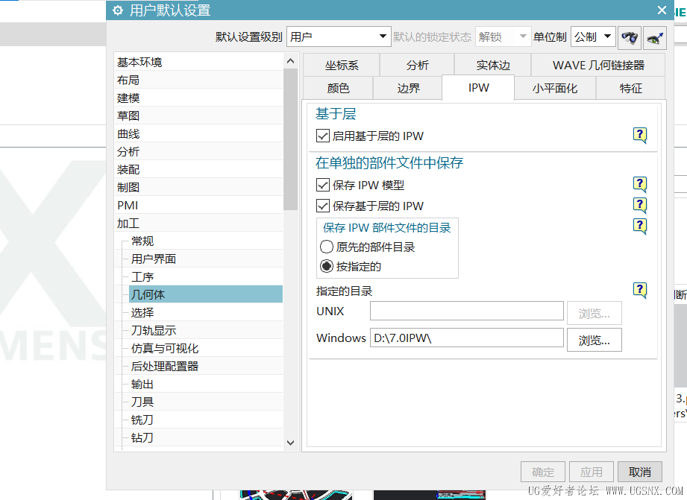
Task: Select PMI in category list
Action: [199, 206]
